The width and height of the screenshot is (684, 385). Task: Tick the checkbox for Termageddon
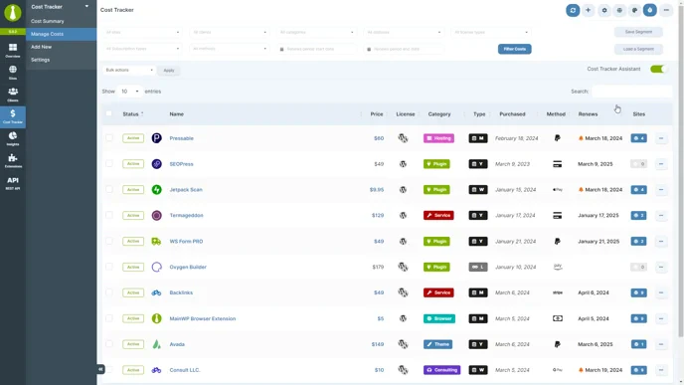pyautogui.click(x=109, y=215)
